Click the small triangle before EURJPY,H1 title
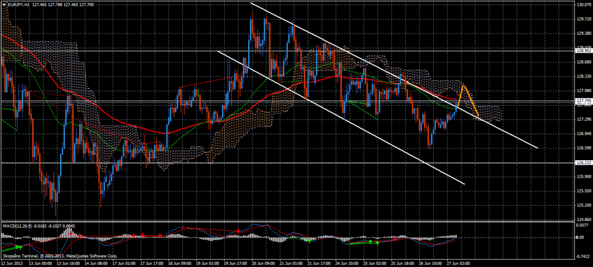Viewport: 593px width, 267px height. pos(3,5)
